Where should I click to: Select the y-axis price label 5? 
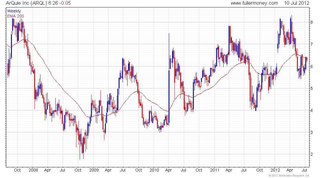[x=312, y=88]
